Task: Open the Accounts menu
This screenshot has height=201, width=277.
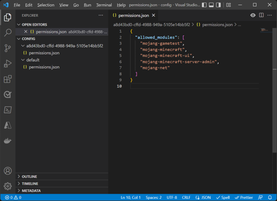Action: click(8, 171)
